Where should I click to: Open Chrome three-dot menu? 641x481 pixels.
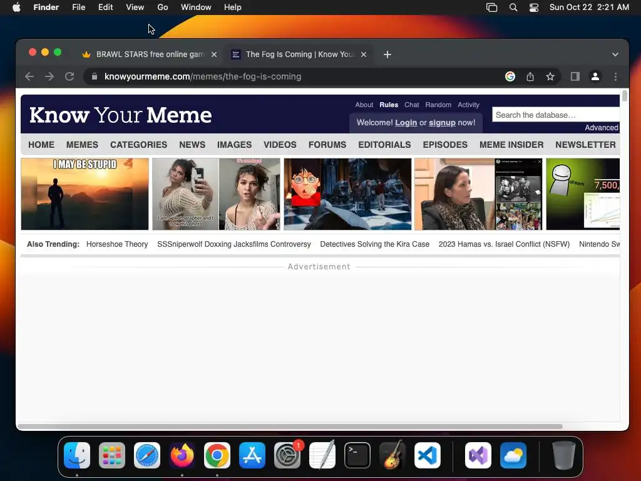(615, 76)
